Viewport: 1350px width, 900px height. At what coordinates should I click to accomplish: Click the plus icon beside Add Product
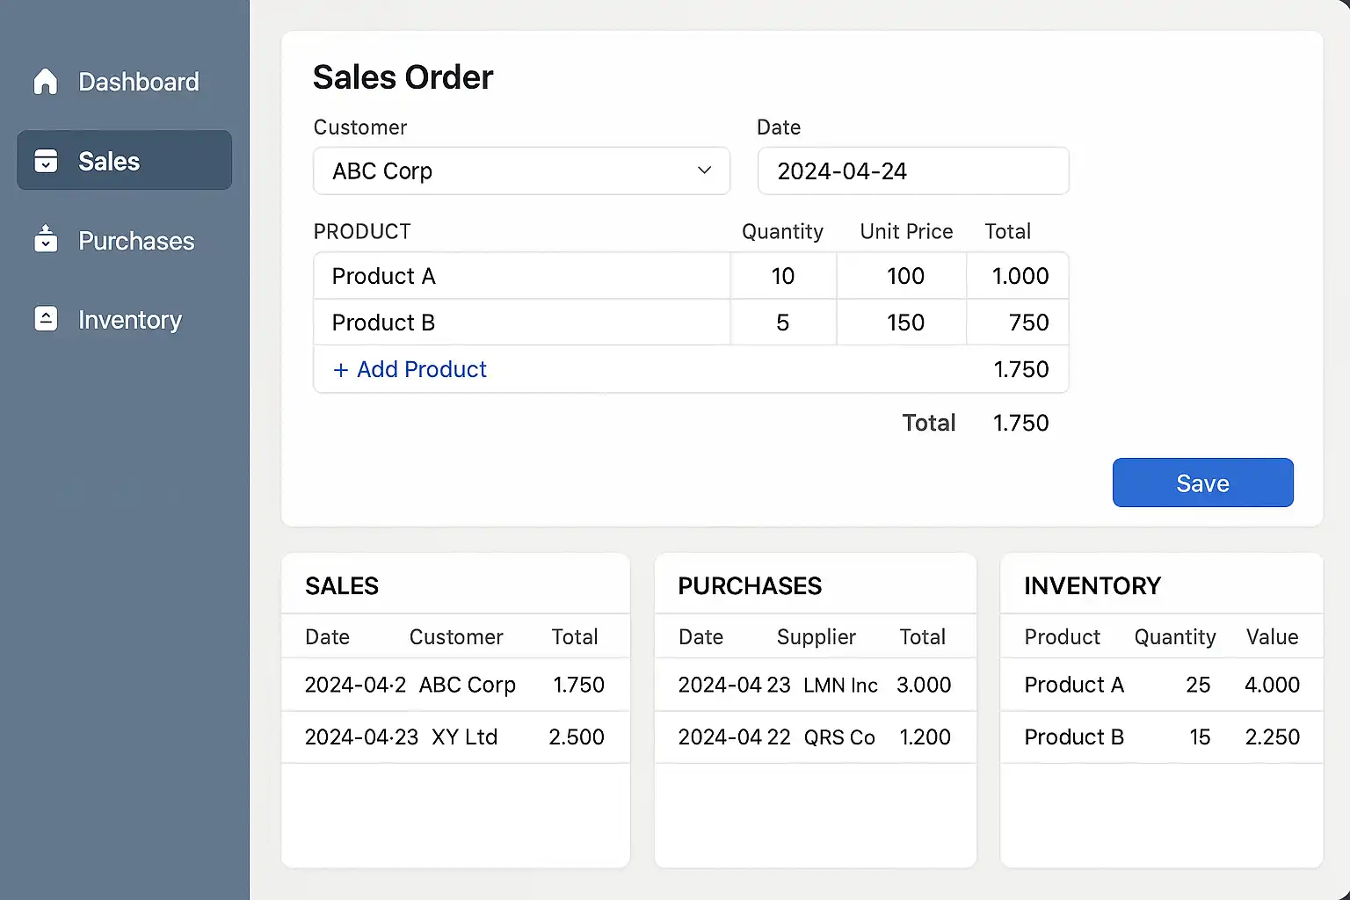341,370
